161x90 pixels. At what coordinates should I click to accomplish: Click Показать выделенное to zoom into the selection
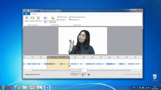77,17
